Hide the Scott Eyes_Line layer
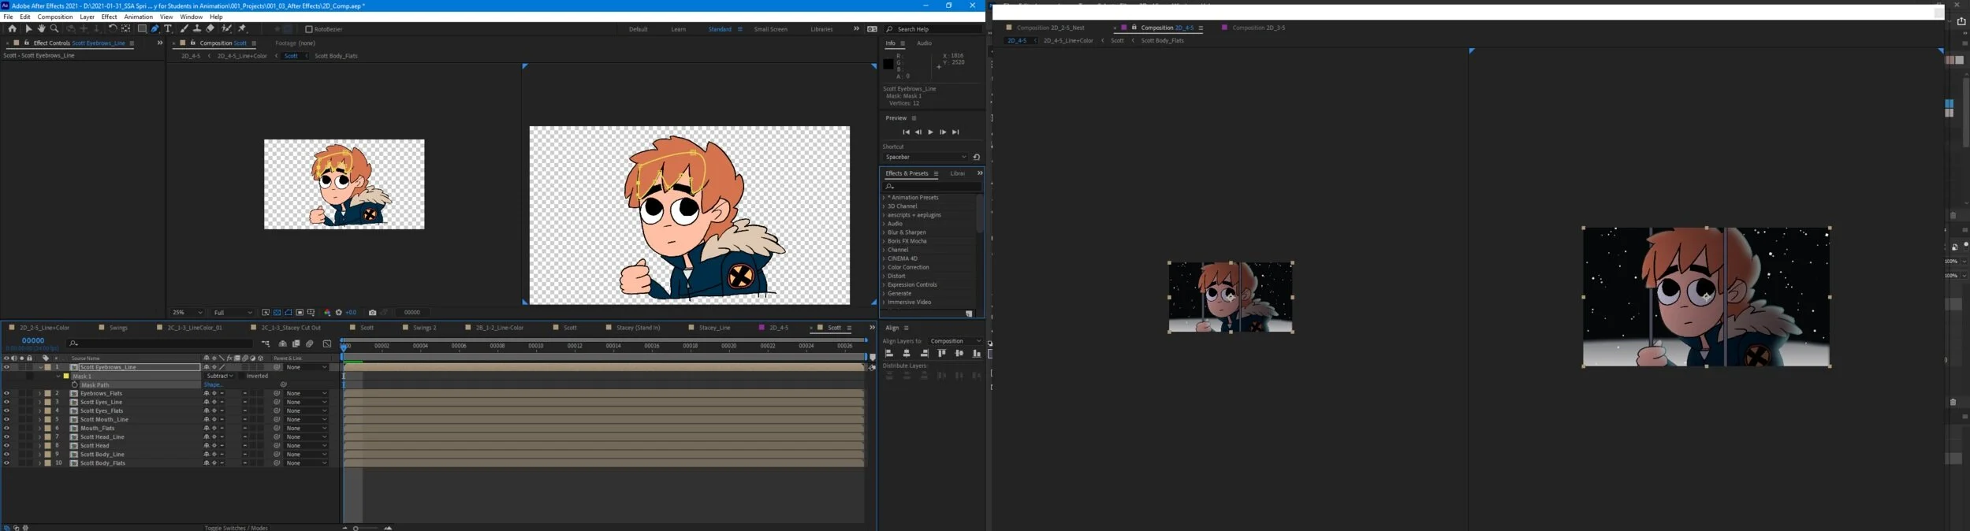Screen dimensions: 1970x531 click(6, 402)
